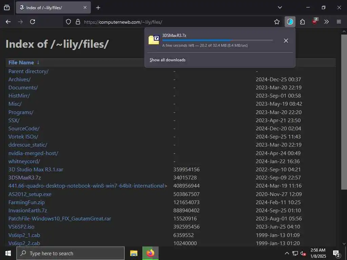Open the Parent directory/ link
347x260 pixels.
28,71
